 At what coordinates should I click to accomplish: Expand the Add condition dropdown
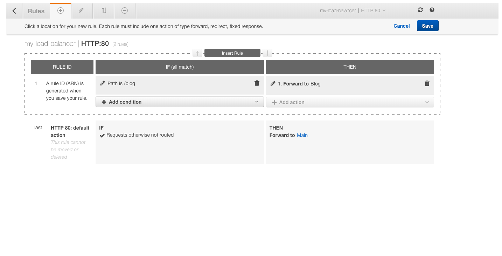[180, 102]
